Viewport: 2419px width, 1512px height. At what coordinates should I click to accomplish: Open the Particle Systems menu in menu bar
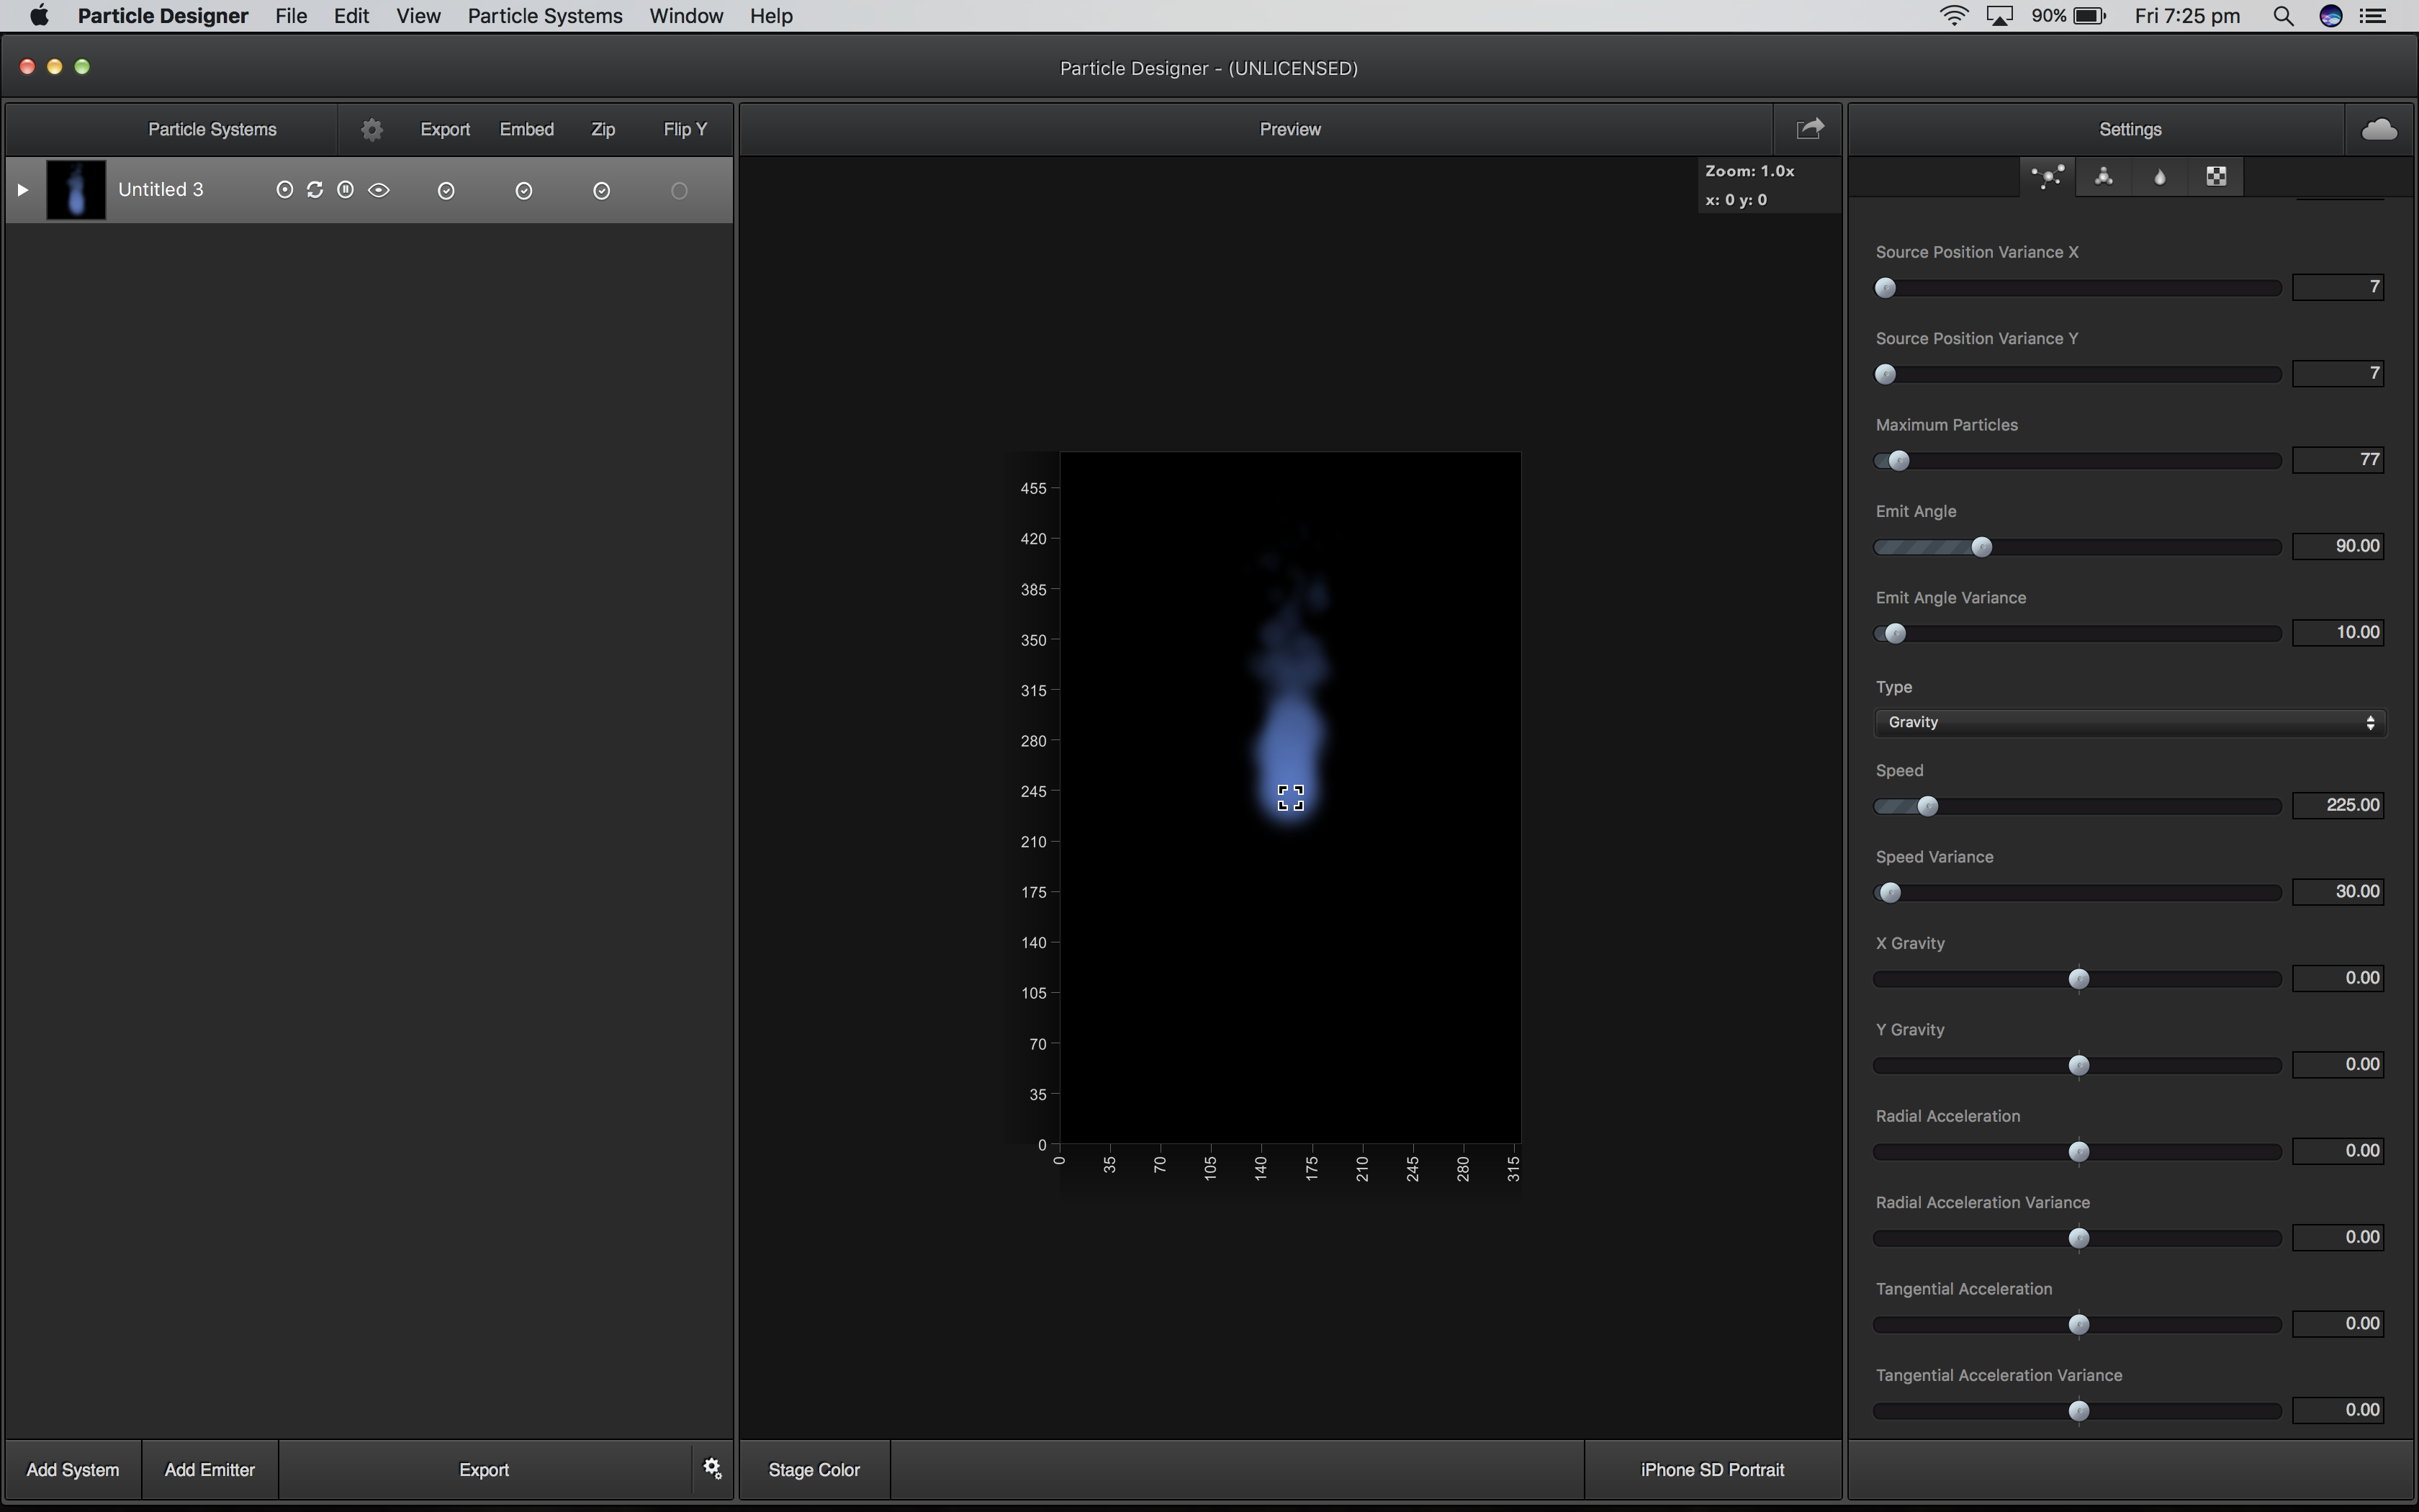(x=545, y=16)
